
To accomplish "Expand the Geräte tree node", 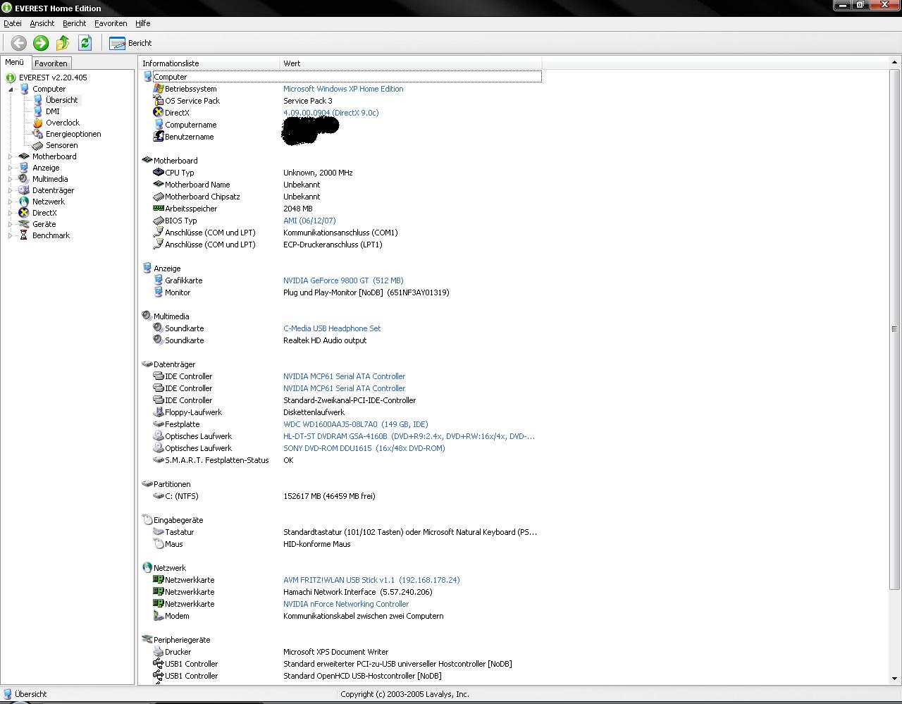I will click(11, 225).
